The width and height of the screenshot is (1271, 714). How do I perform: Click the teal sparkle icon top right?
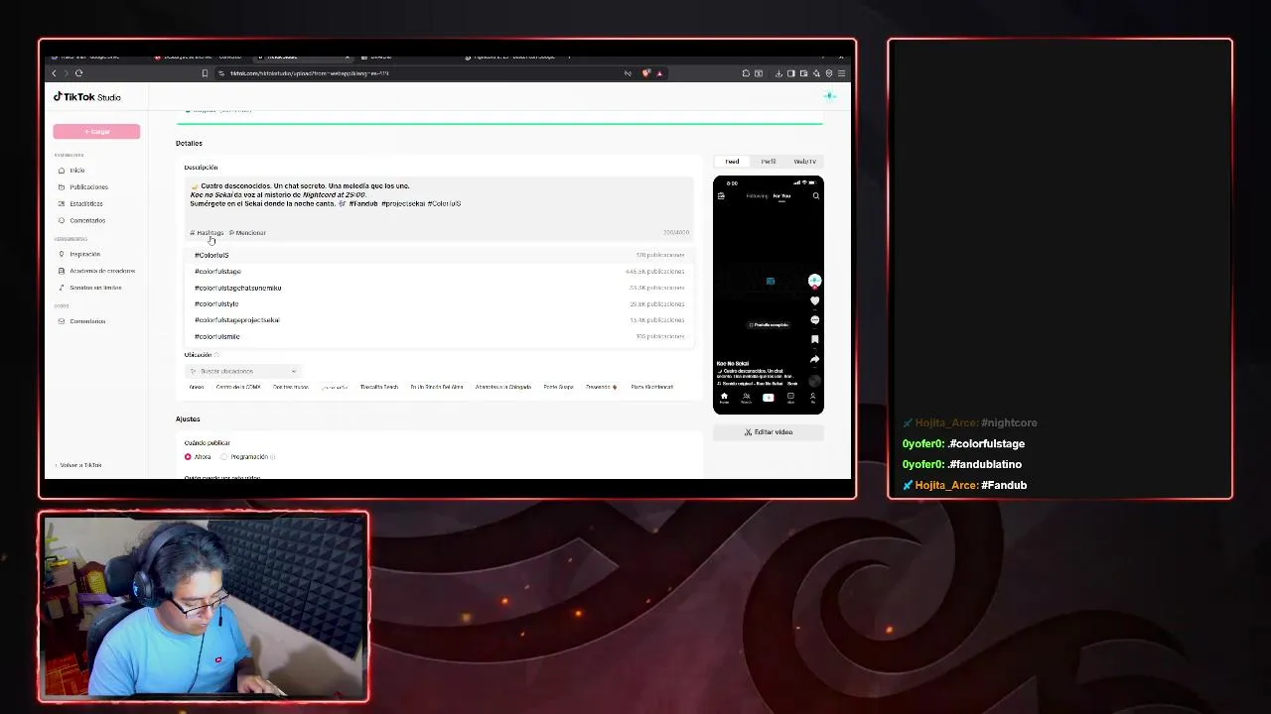click(830, 96)
